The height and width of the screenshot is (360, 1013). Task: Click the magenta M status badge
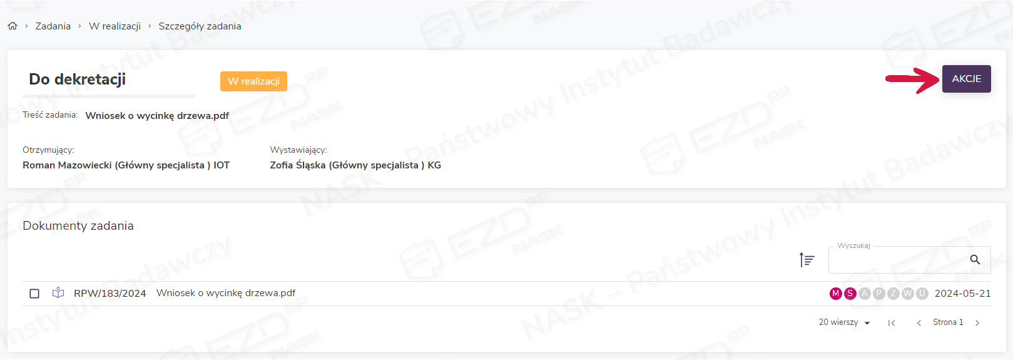(x=835, y=294)
